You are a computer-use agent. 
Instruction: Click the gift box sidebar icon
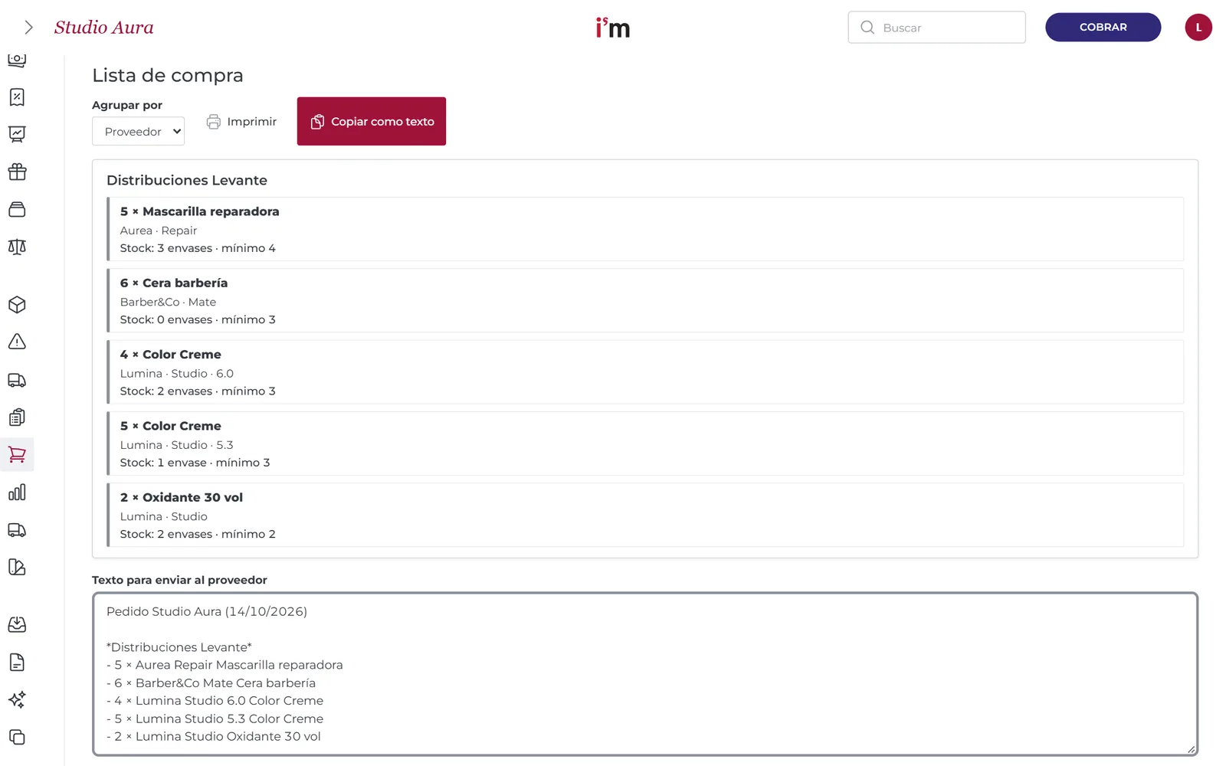[17, 172]
